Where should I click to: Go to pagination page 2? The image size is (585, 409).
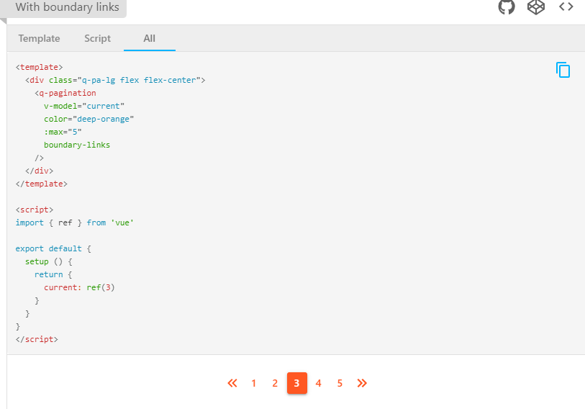coord(275,383)
